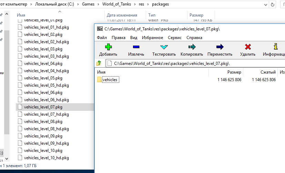The image size is (285, 173).
Task: Click the green Добавить (Add) plus icon
Action: [108, 47]
